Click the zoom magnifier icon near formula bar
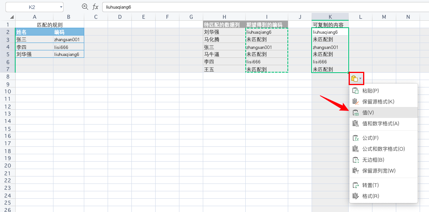Viewport: 429px width, 212px height. pyautogui.click(x=85, y=7)
